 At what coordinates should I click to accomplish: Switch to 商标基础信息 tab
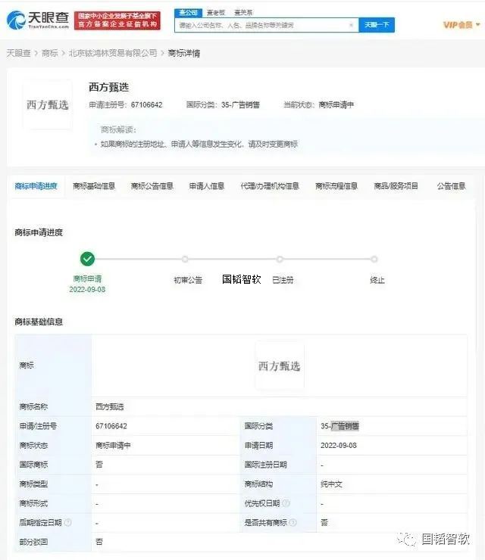tap(94, 186)
